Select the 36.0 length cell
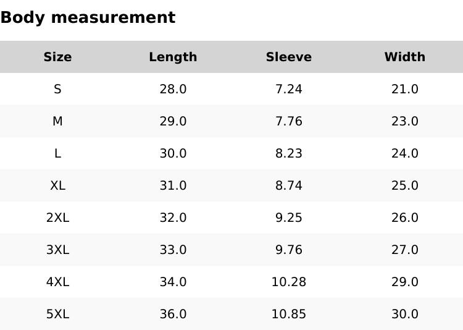 (173, 314)
